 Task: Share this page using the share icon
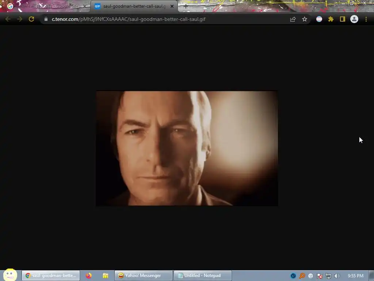(293, 19)
